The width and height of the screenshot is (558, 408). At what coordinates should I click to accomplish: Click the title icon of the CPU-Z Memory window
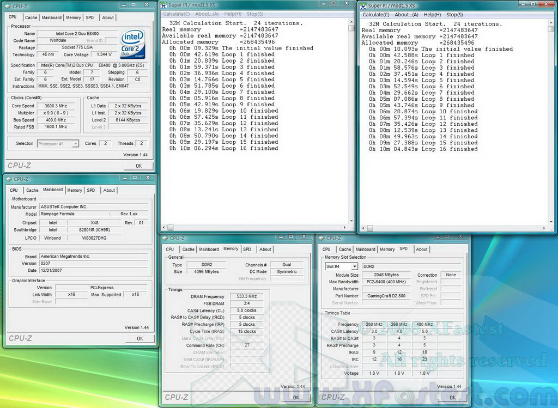[x=165, y=238]
